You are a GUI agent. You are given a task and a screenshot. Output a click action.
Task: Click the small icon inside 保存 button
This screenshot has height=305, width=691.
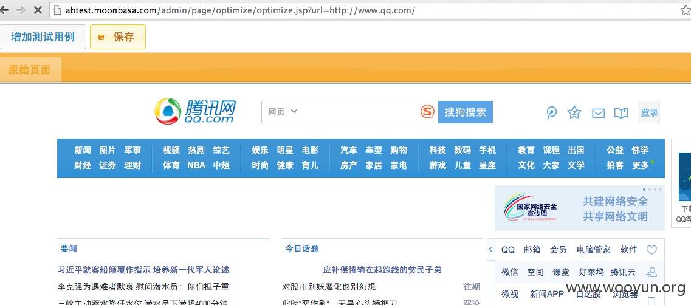click(x=101, y=38)
